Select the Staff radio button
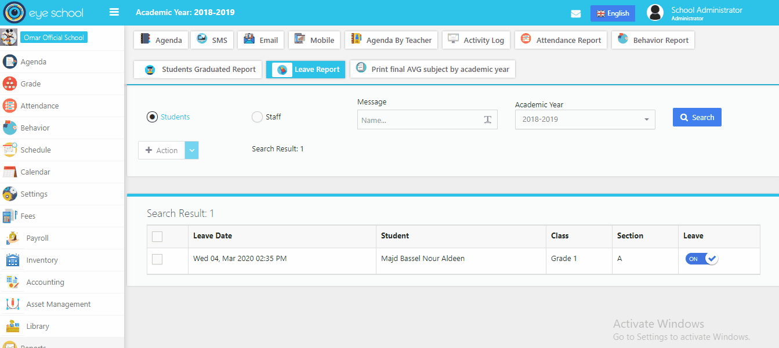779x348 pixels. 257,117
